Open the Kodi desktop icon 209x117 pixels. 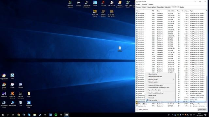tap(12, 76)
